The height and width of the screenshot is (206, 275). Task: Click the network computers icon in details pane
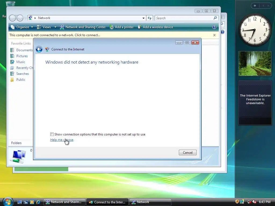point(18,156)
